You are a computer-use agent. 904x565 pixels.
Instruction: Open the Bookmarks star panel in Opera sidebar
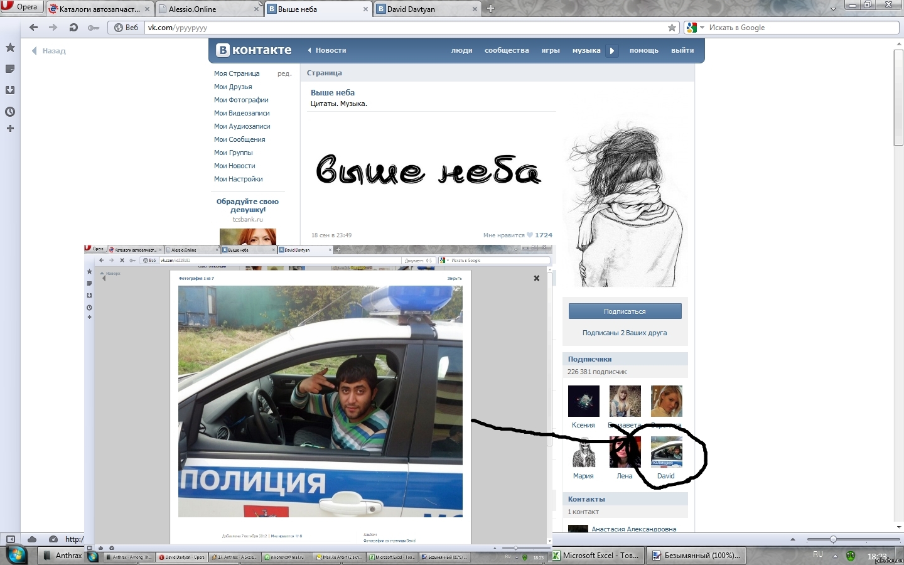(x=10, y=48)
